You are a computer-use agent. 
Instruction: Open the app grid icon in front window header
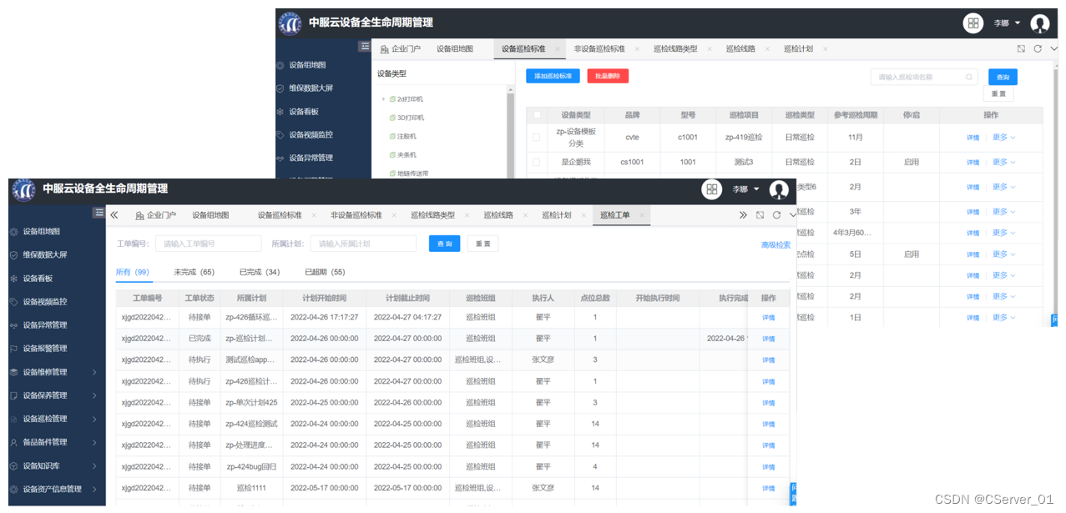[712, 189]
